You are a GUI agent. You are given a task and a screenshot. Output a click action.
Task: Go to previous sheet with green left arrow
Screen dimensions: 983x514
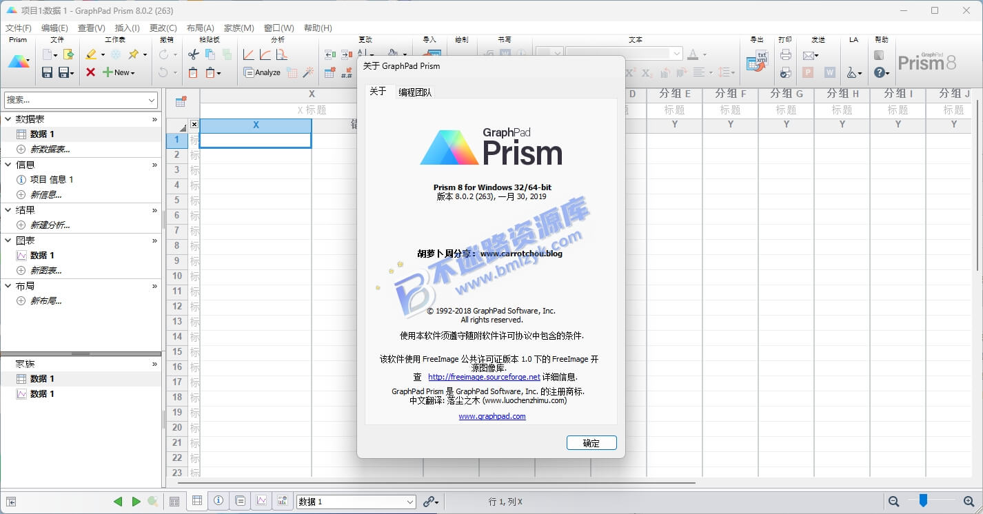(118, 502)
